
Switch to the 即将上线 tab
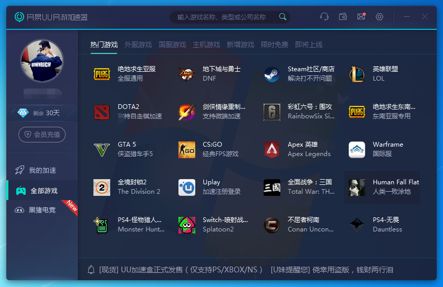(309, 45)
